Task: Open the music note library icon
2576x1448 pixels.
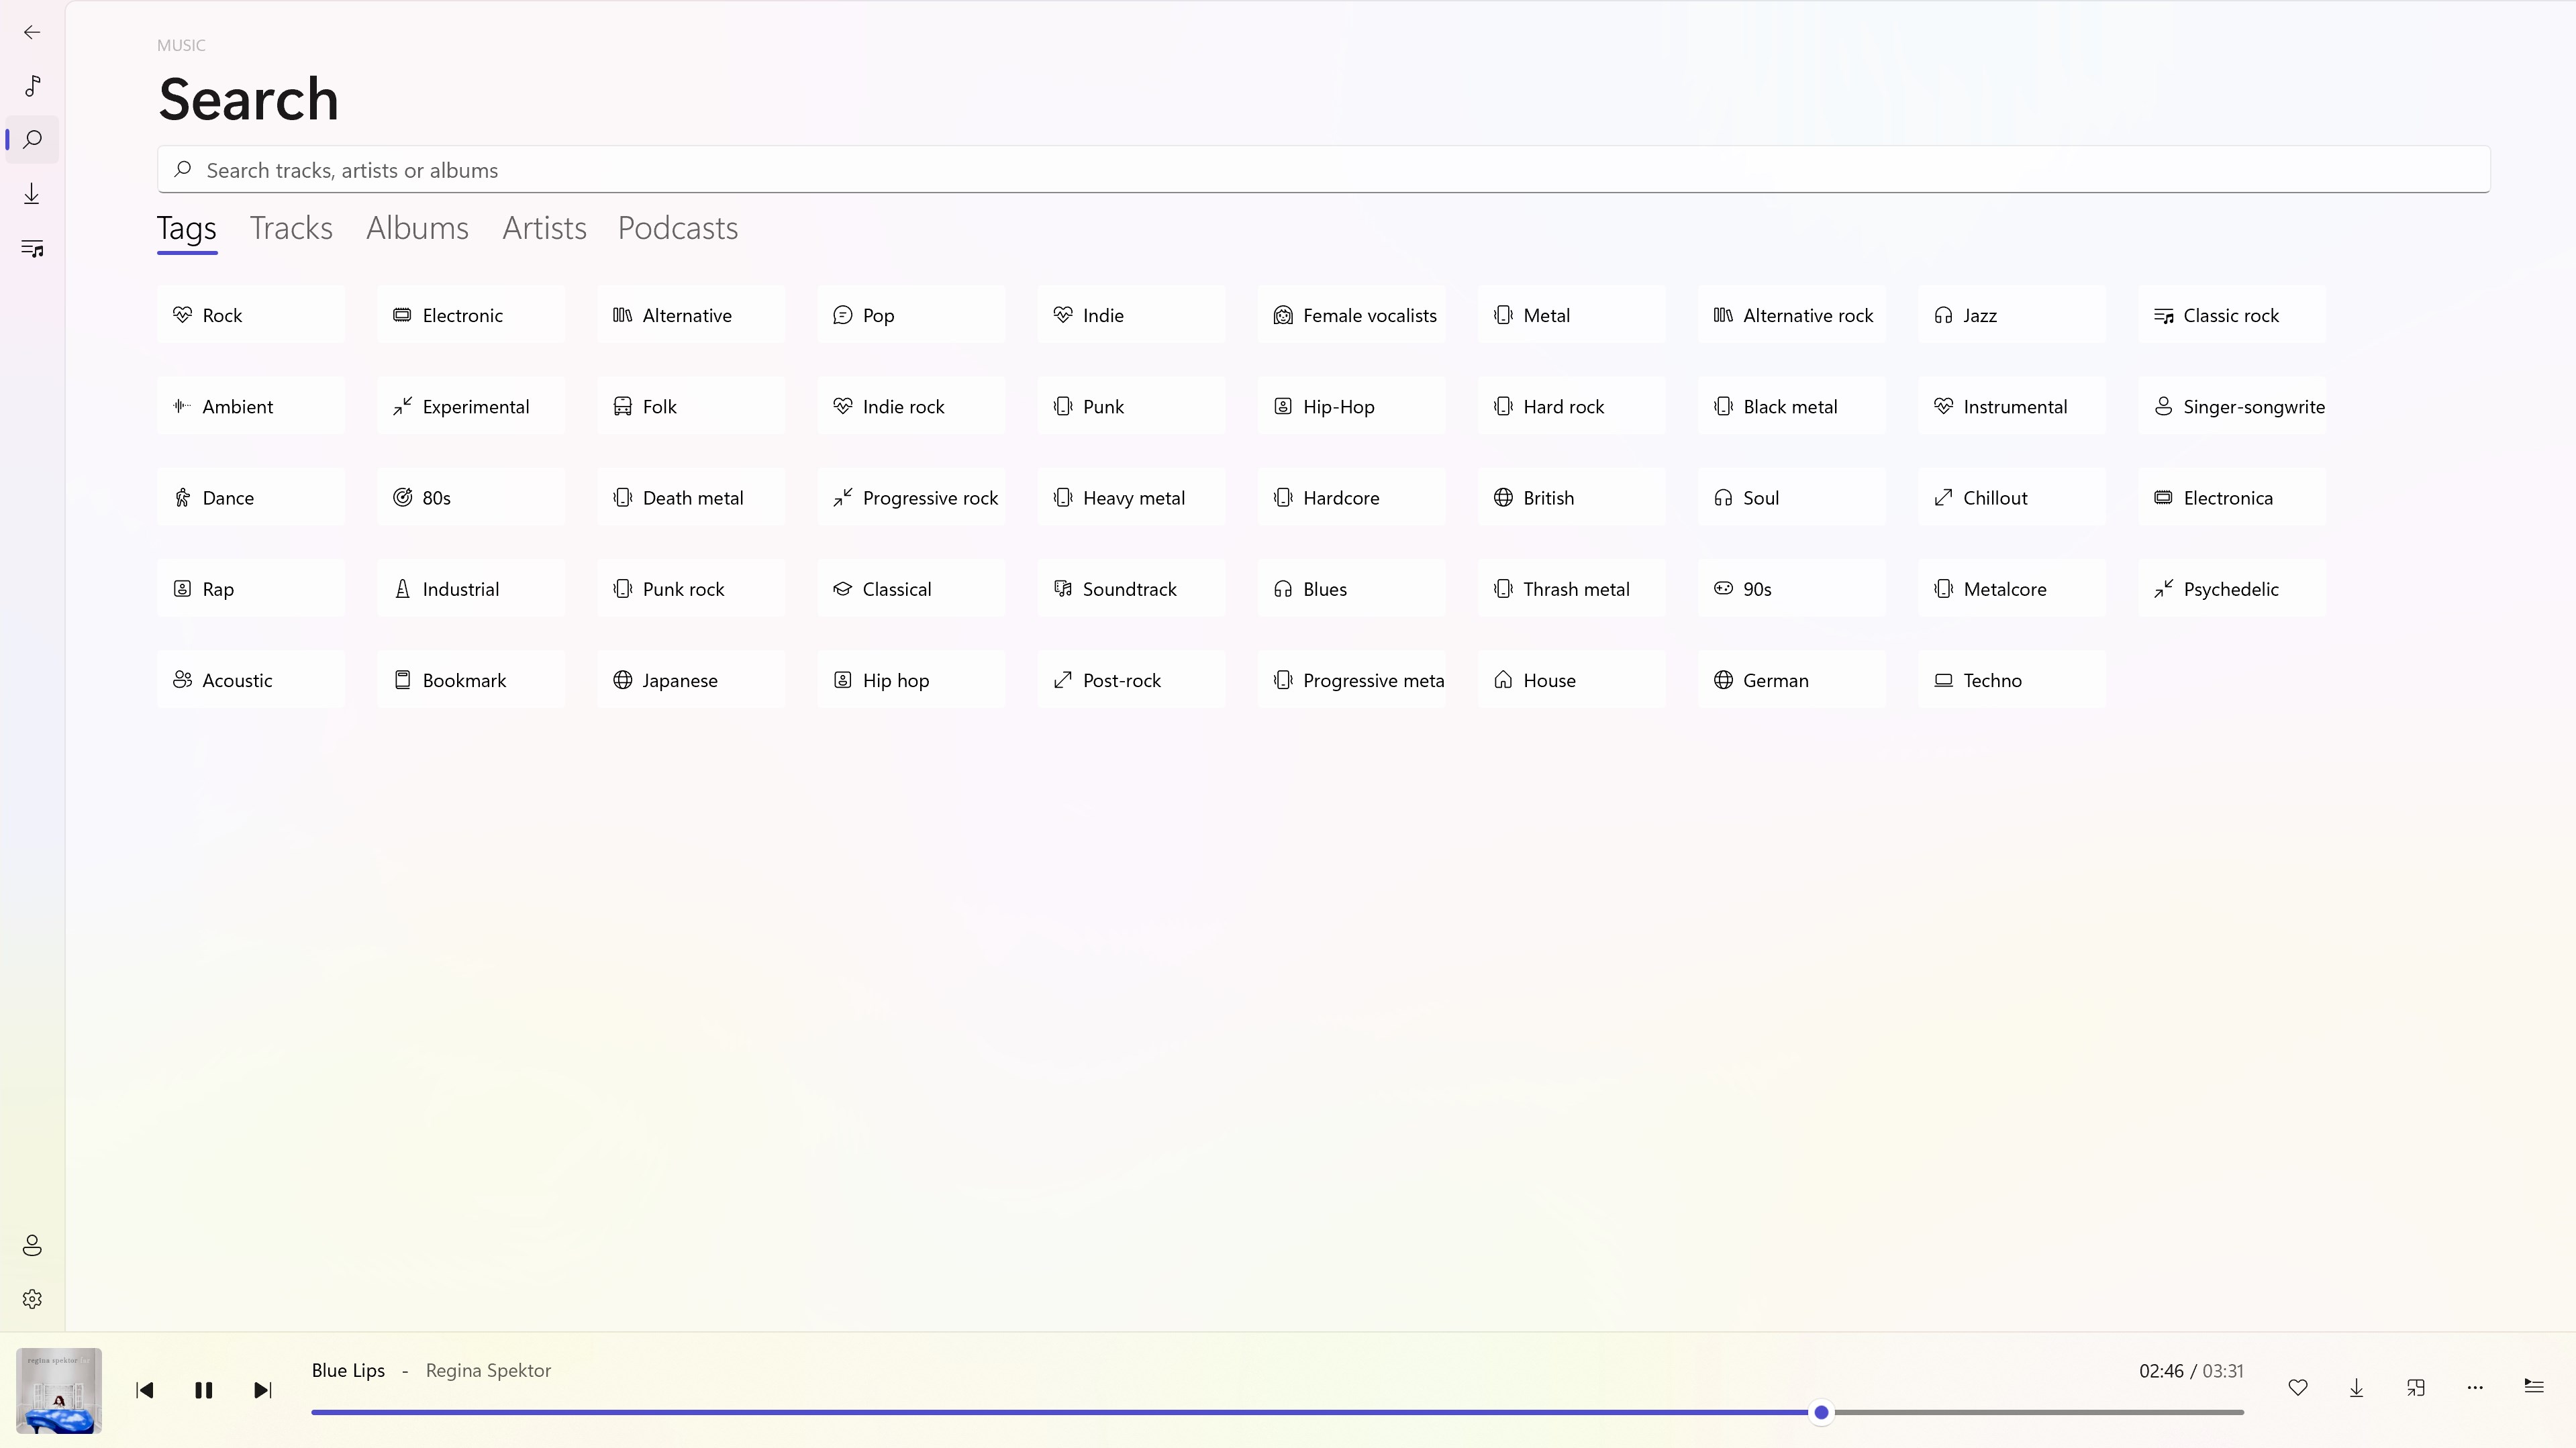Action: coord(32,85)
